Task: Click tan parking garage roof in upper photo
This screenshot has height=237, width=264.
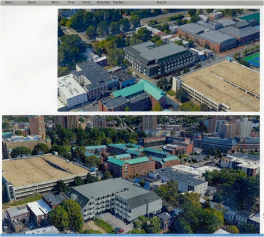Action: click(221, 81)
